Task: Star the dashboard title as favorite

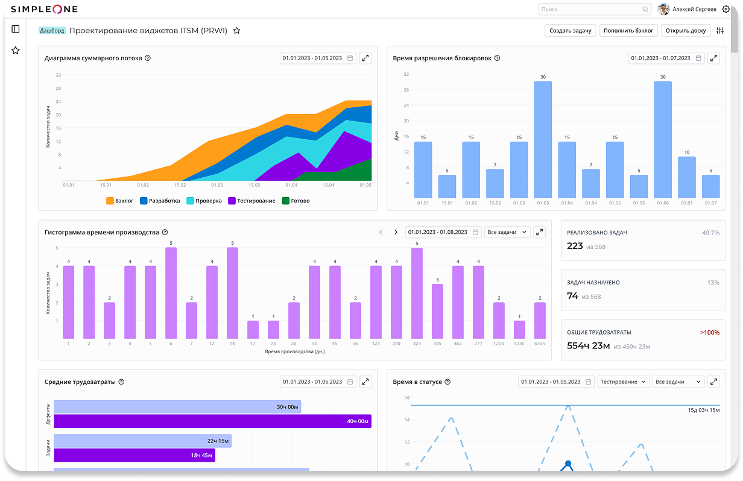Action: 237,31
